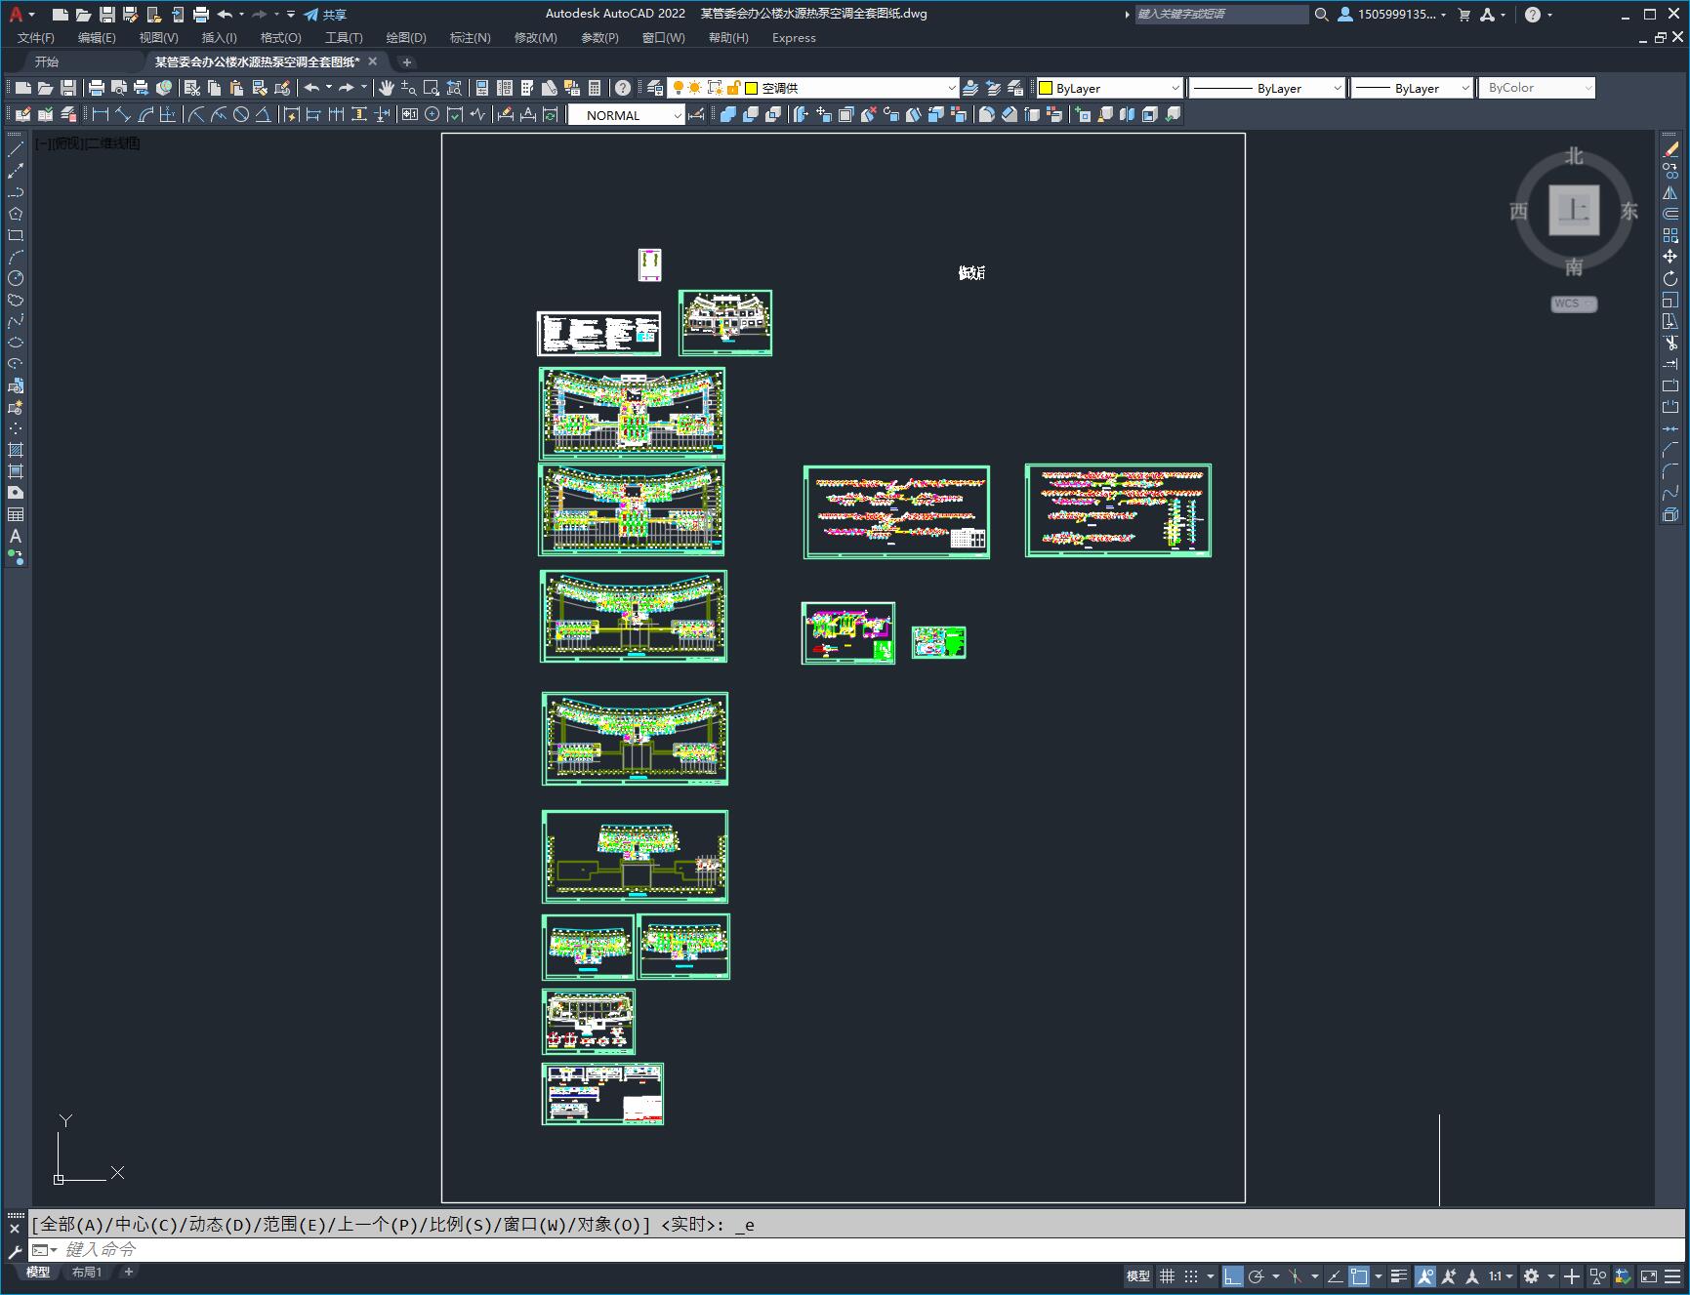This screenshot has height=1295, width=1690.
Task: Click the command line input field
Action: (859, 1250)
